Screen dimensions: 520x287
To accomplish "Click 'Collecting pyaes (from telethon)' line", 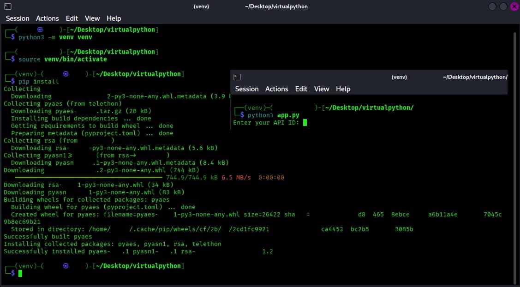I will click(x=63, y=103).
